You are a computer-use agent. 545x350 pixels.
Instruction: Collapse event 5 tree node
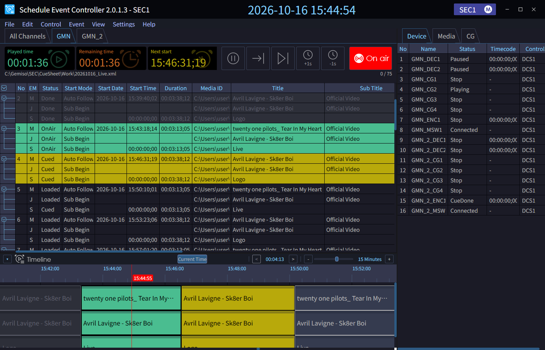point(4,189)
